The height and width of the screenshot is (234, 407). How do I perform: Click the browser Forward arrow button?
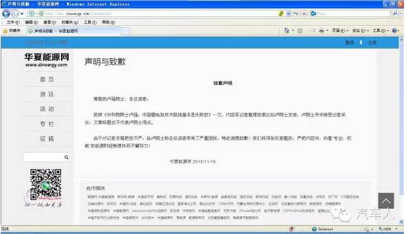[15, 13]
